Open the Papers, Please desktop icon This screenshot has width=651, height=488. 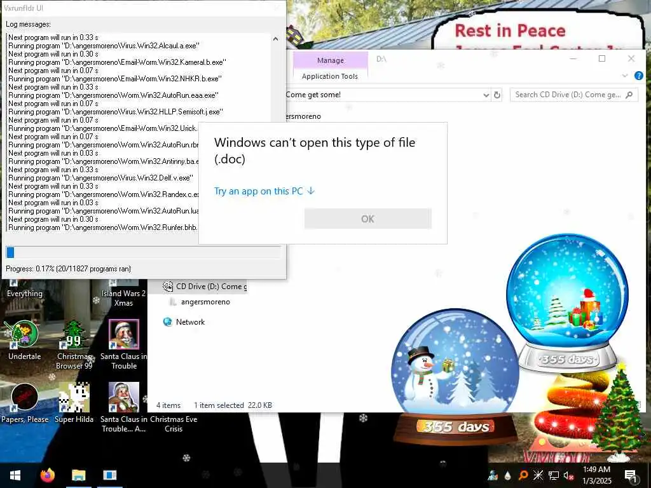(x=25, y=403)
